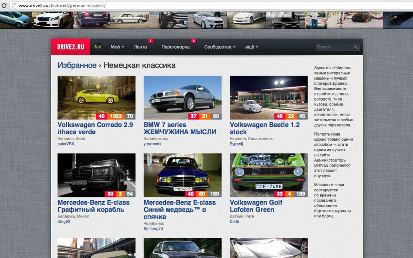Open the green Volkswagen Corrado photo
This screenshot has height=258, width=413.
[96, 98]
